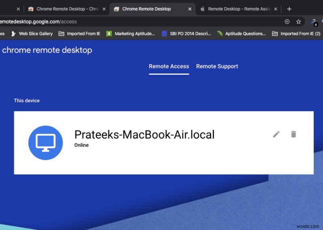Image resolution: width=323 pixels, height=230 pixels.
Task: Switch to the Chrome Remote Desktop - Chrome tab
Action: pyautogui.click(x=67, y=9)
